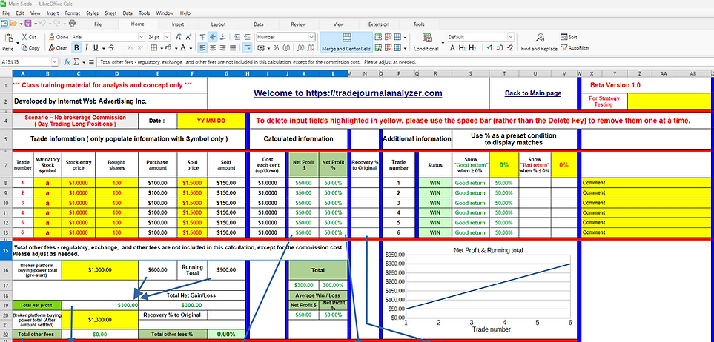This screenshot has width=714, height=342.
Task: Open the Format menu
Action: click(72, 13)
